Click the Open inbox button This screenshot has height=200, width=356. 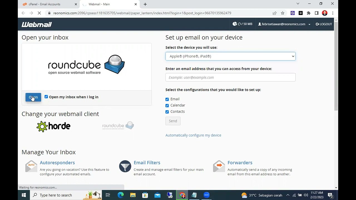click(33, 97)
